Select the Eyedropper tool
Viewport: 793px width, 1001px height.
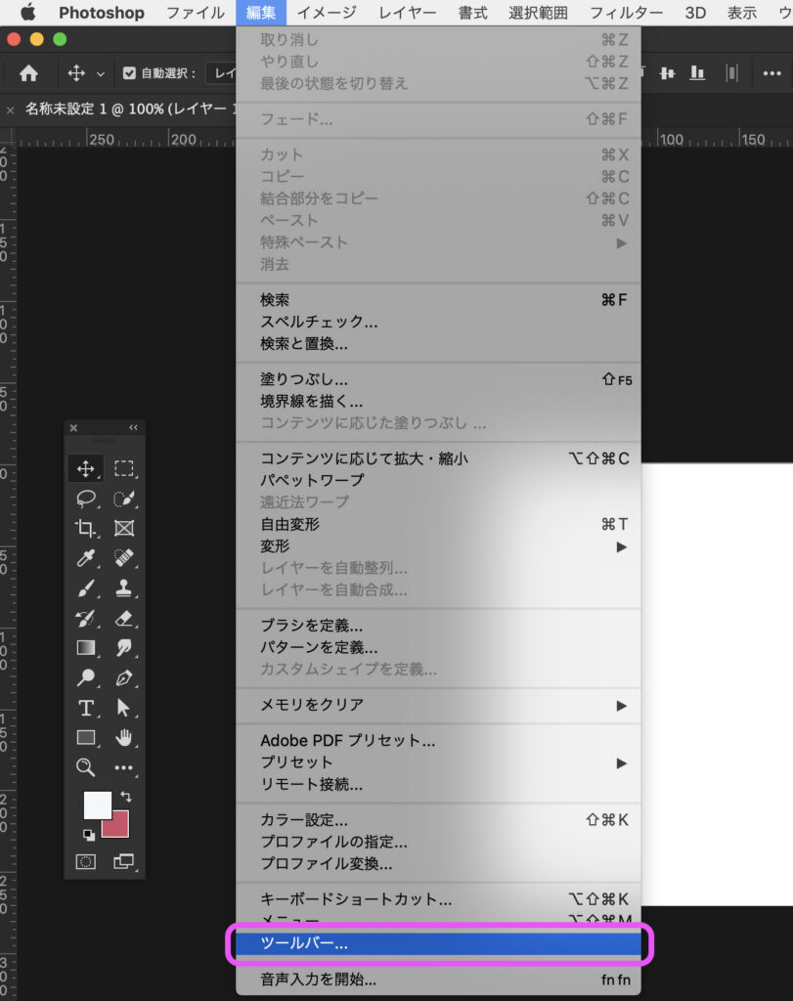click(86, 558)
